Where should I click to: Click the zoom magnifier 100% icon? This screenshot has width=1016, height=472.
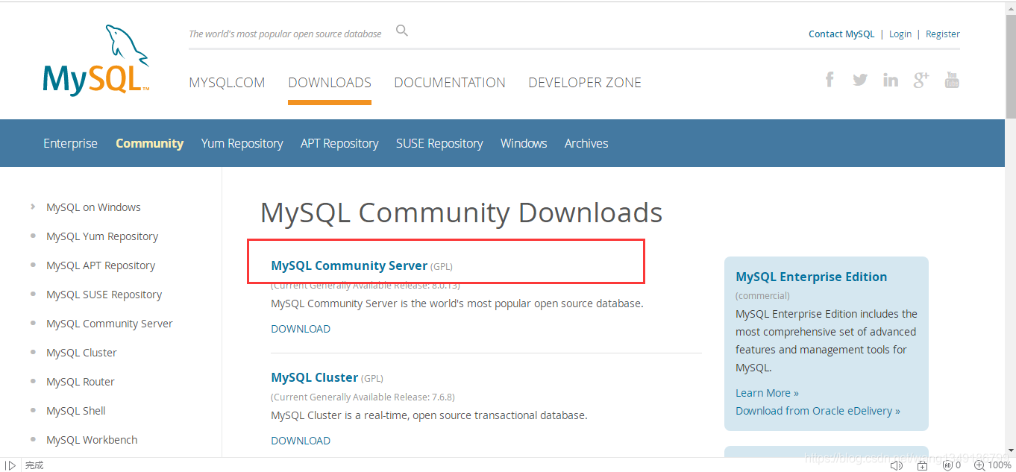pos(979,465)
